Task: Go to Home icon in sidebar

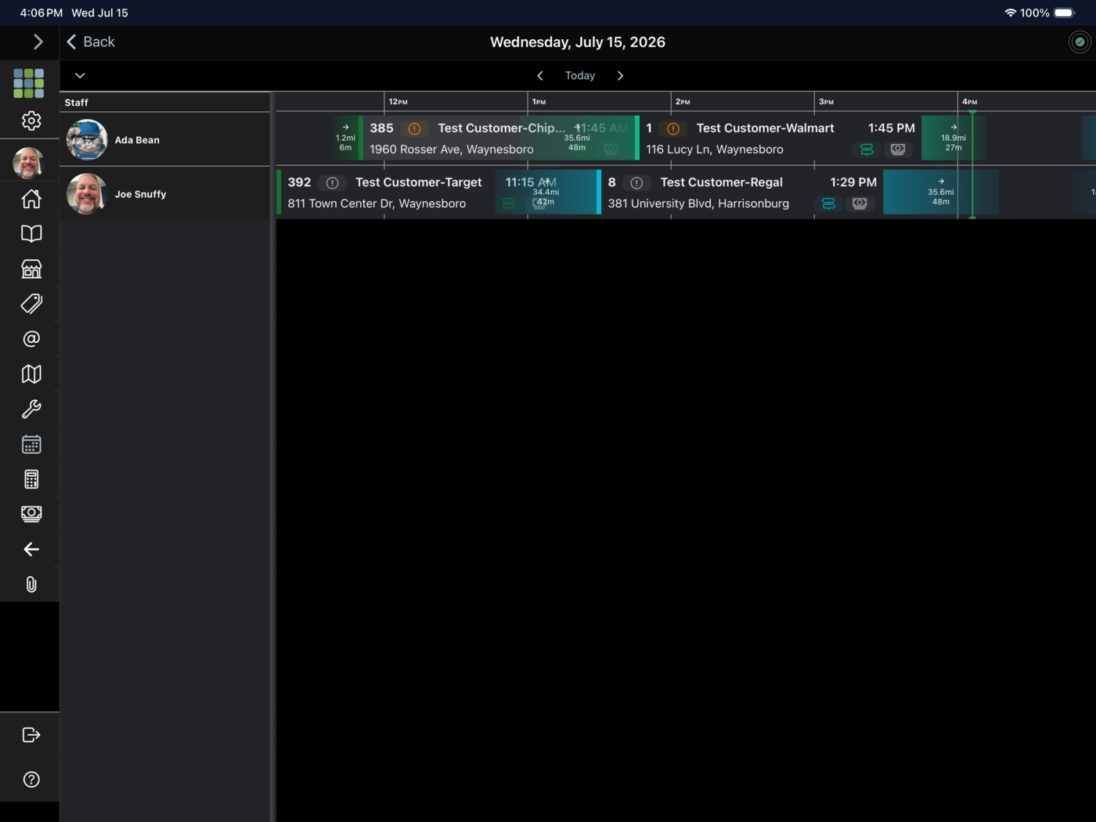Action: (x=31, y=199)
